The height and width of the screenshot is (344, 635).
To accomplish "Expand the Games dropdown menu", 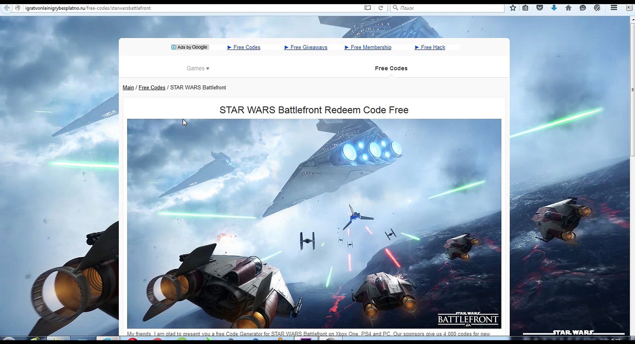I will 198,68.
